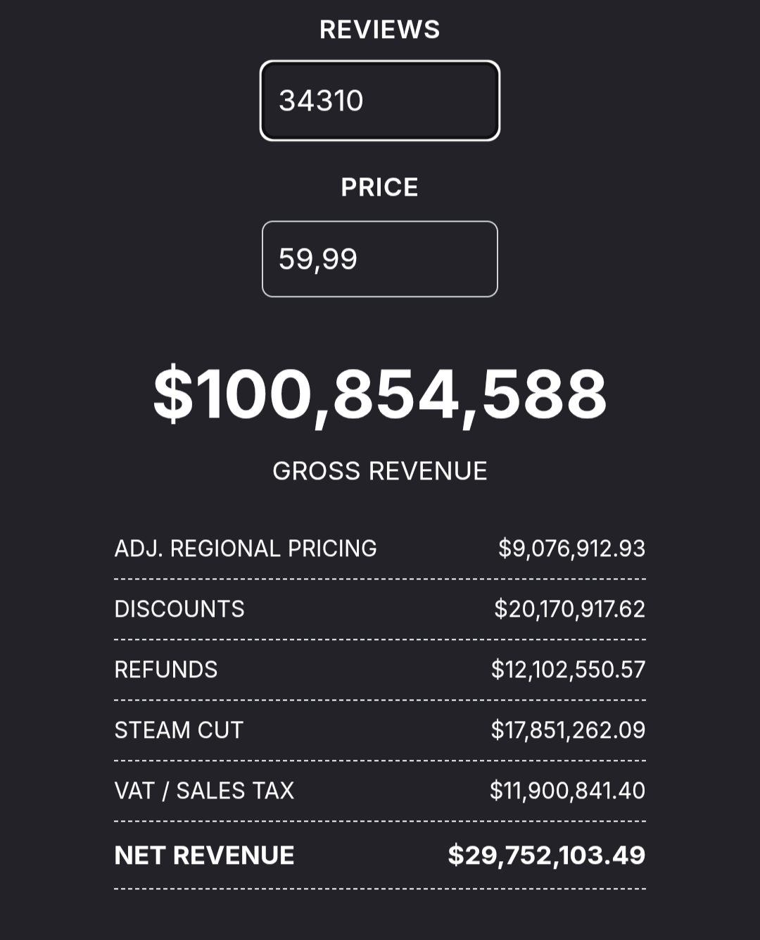Select the $17,851,262.09 Steam cut amount
Screen dimensions: 760x940
[568, 730]
